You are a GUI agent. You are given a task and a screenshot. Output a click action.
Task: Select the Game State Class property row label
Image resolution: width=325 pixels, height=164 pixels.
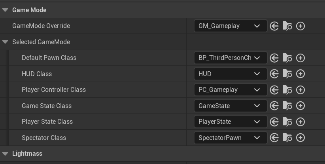[x=47, y=106]
